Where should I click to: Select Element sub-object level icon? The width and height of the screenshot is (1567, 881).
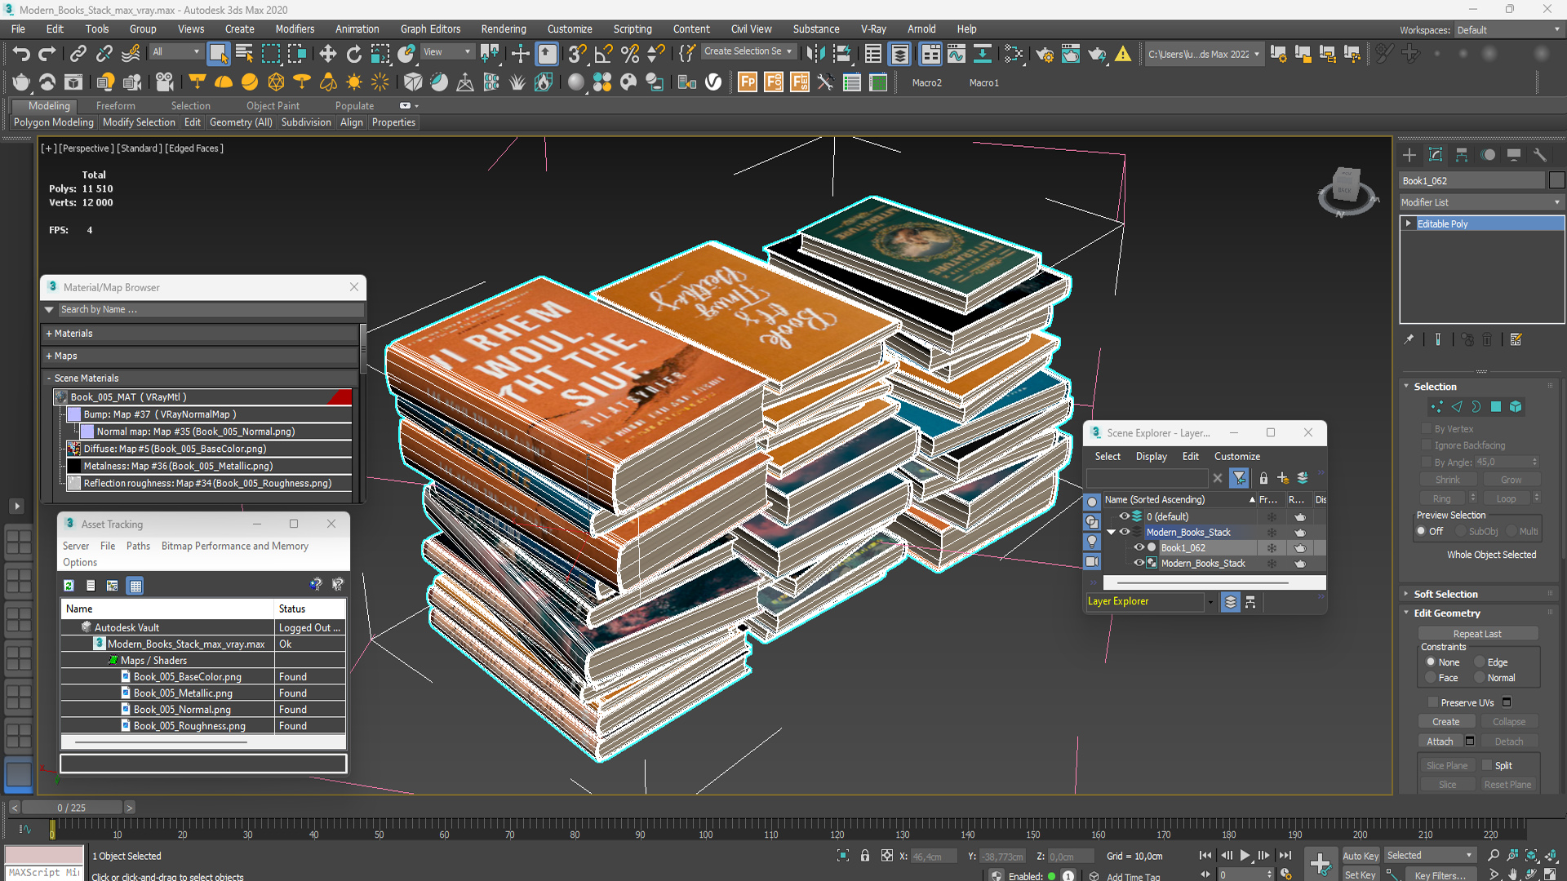pyautogui.click(x=1516, y=406)
